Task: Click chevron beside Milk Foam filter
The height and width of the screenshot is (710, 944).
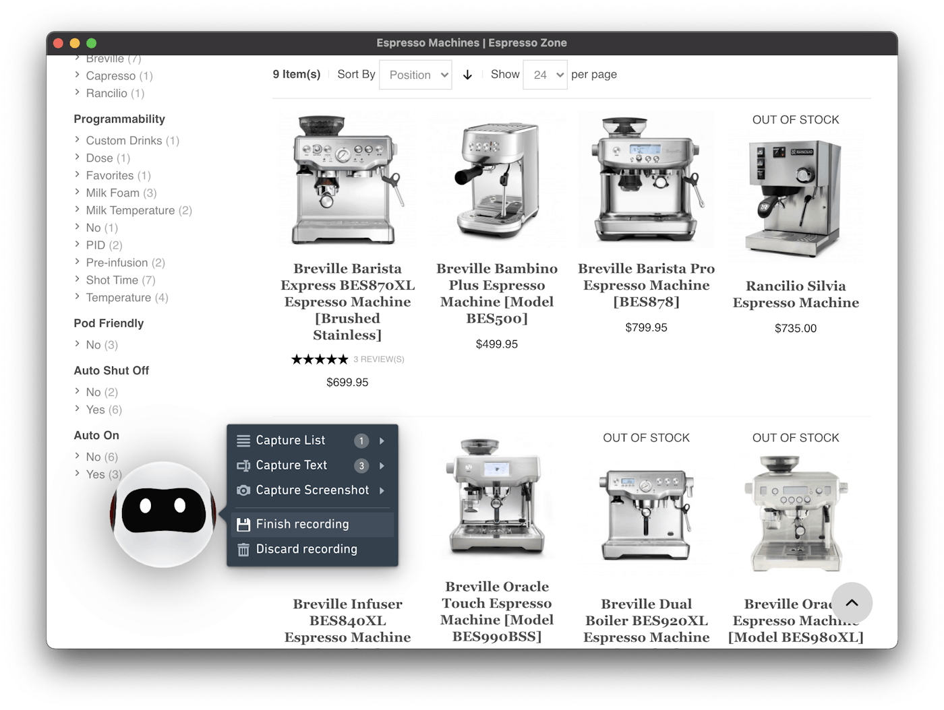Action: pyautogui.click(x=77, y=192)
